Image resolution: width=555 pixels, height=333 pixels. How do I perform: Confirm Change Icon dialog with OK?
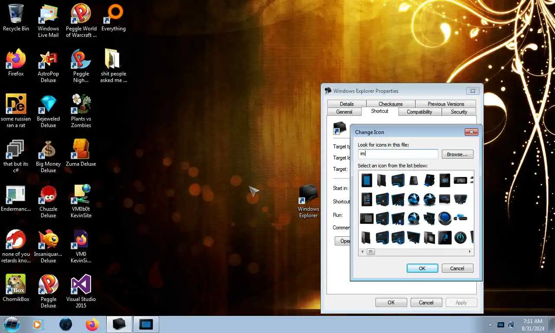point(422,268)
